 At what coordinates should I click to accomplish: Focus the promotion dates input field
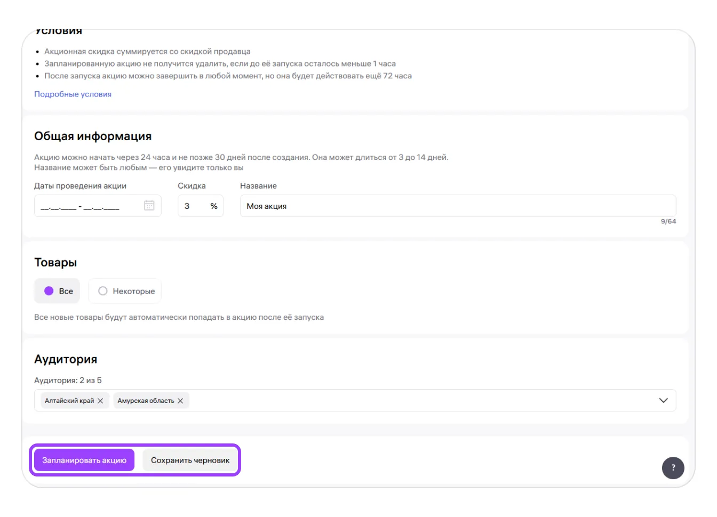85,206
